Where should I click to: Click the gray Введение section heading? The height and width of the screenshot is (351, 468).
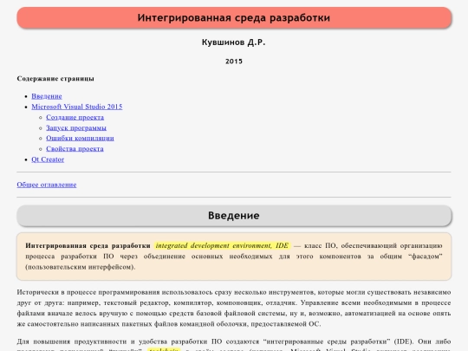[234, 216]
